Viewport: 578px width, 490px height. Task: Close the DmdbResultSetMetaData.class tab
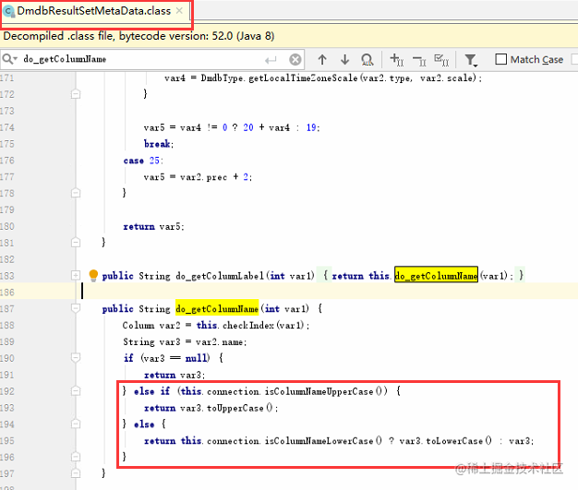(x=179, y=11)
